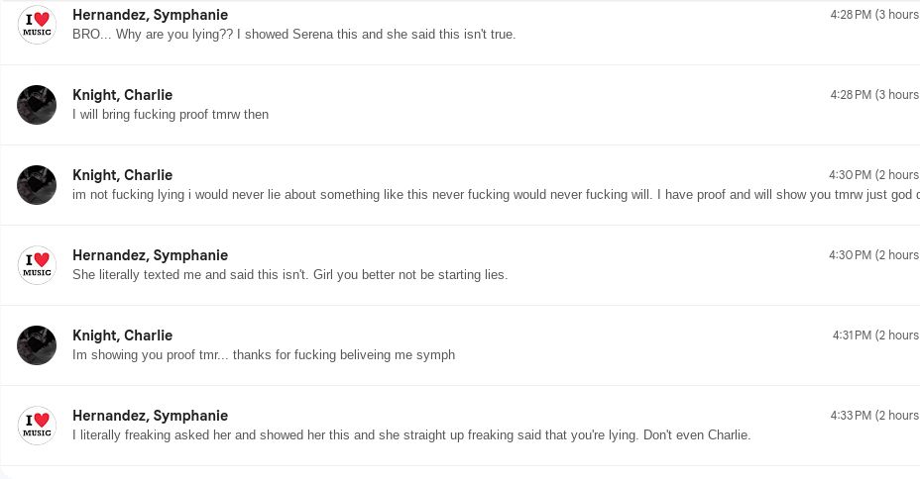Open Hernandez, Symphanie name above "She literally texted me"
Viewport: 920px width, 479px height.
tap(150, 255)
